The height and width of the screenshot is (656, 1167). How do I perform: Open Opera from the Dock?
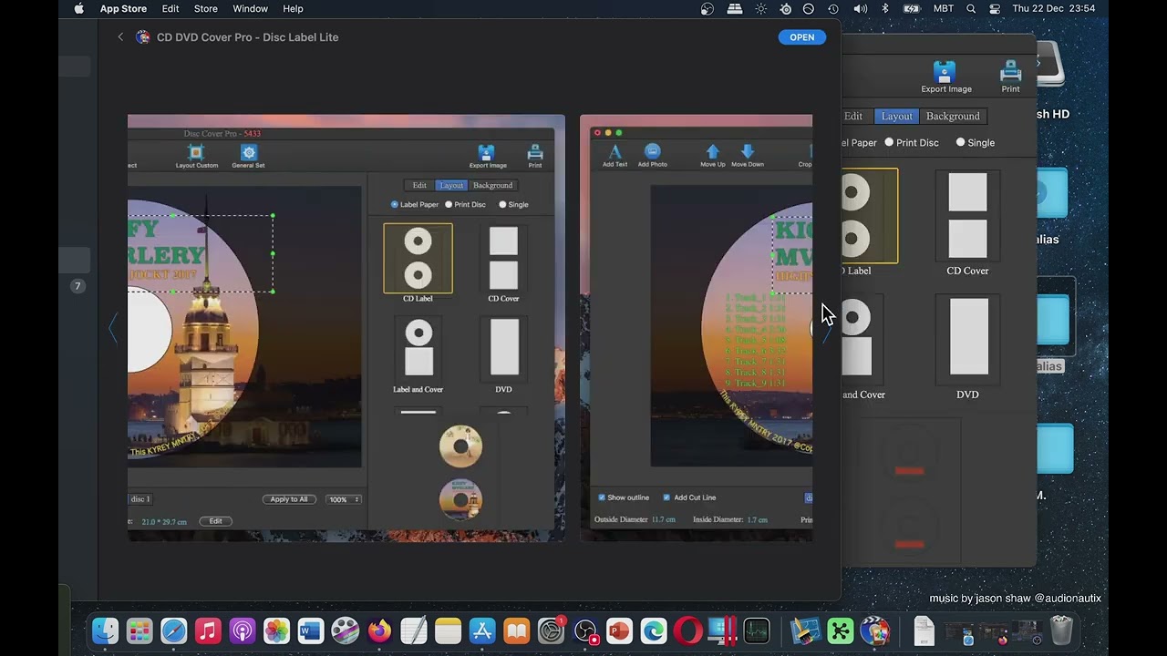point(687,630)
